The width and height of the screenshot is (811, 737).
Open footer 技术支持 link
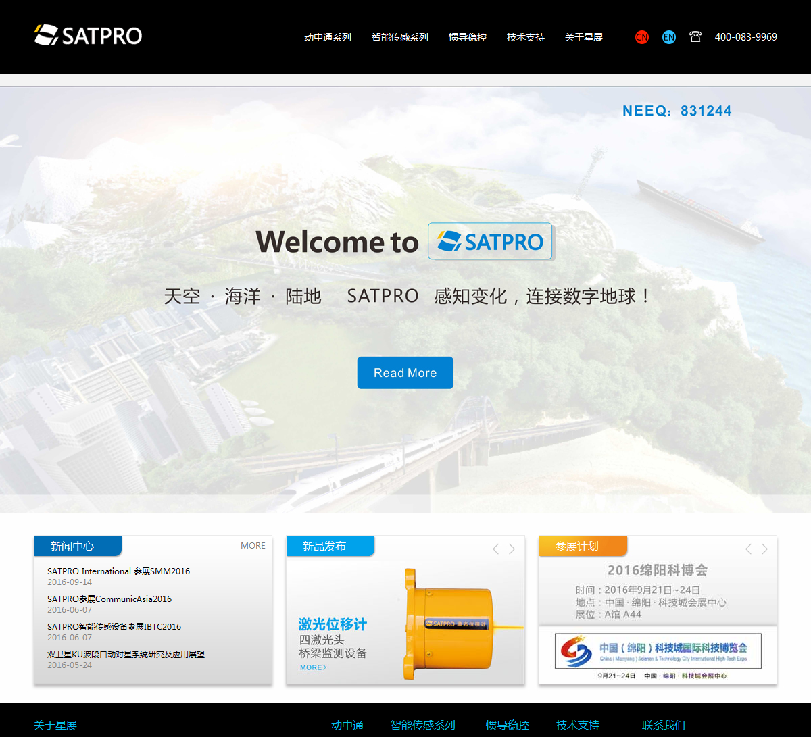(x=578, y=726)
